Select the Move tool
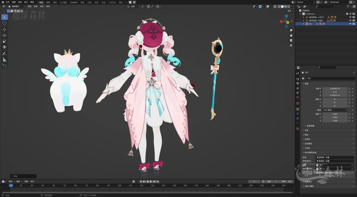Image resolution: width=357 pixels, height=197 pixels. coord(4,30)
